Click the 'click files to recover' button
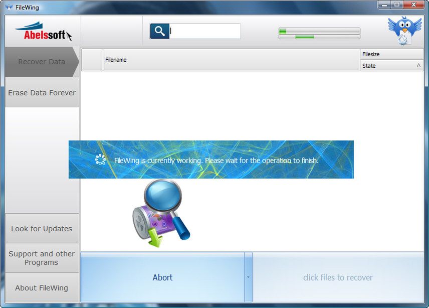The height and width of the screenshot is (308, 429). [x=338, y=277]
